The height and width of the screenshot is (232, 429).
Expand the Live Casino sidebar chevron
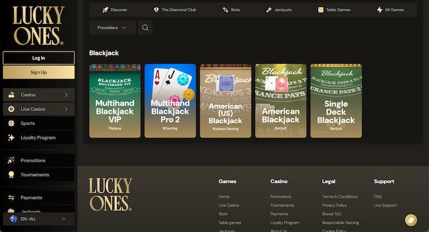click(x=66, y=109)
